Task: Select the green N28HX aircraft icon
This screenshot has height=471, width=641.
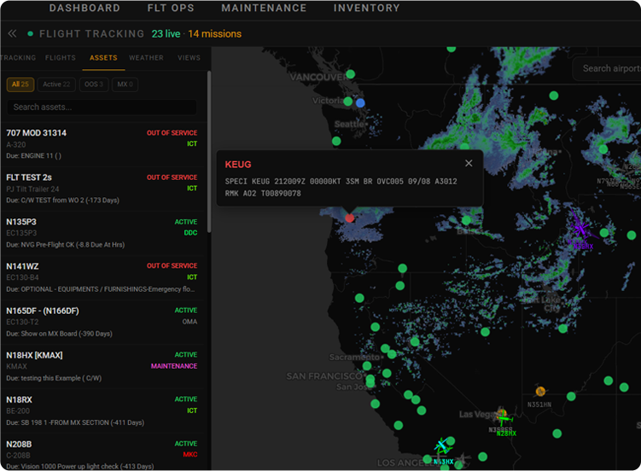Action: coord(504,420)
